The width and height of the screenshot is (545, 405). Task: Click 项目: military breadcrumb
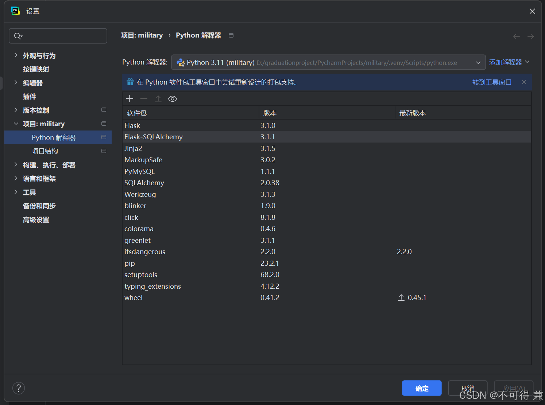[142, 35]
